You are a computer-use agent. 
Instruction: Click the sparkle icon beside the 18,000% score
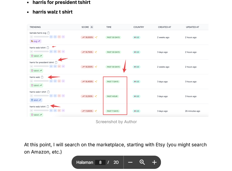click(x=96, y=37)
